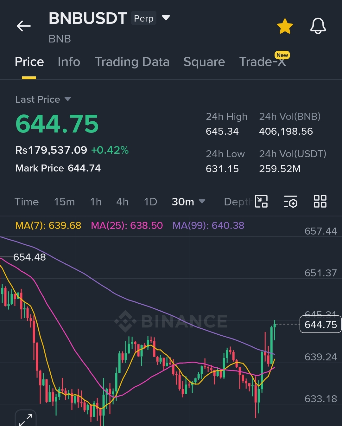342x426 pixels.
Task: Click the 24h High value 645.34
Action: [x=222, y=131]
